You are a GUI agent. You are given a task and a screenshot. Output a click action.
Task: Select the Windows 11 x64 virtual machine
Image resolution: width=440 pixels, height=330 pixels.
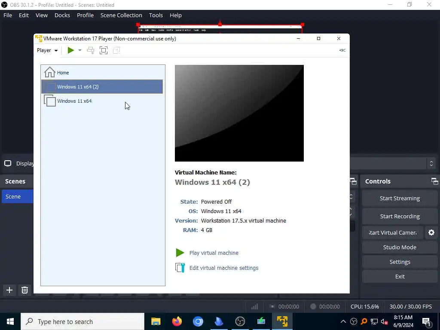tap(103, 101)
